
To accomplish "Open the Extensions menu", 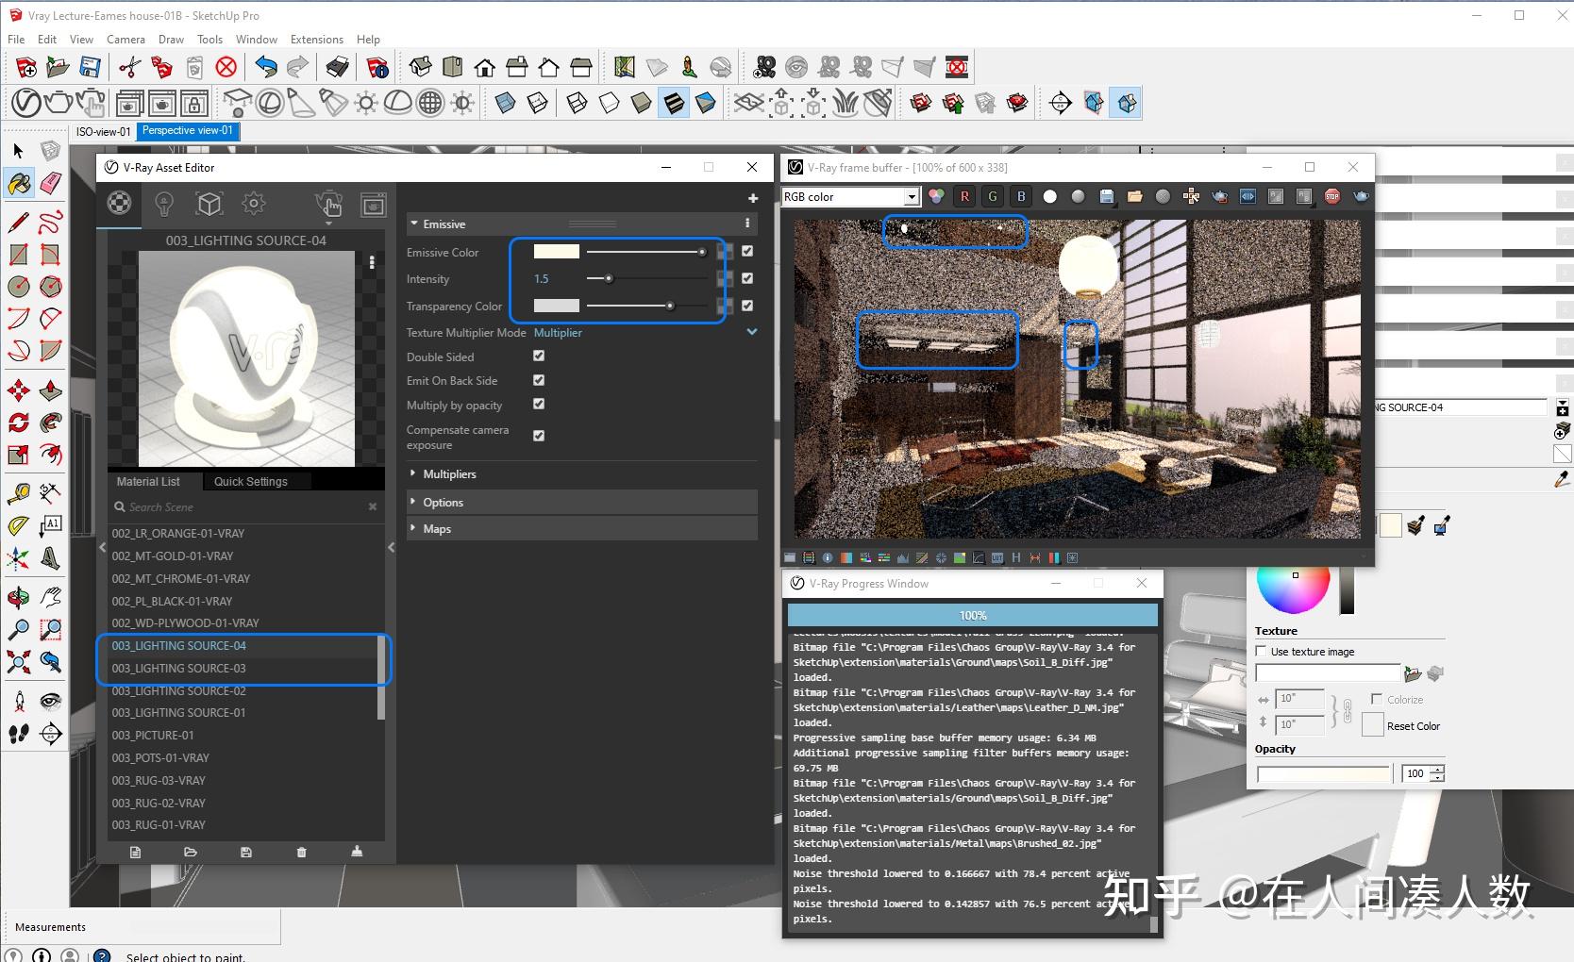I will click(x=316, y=39).
